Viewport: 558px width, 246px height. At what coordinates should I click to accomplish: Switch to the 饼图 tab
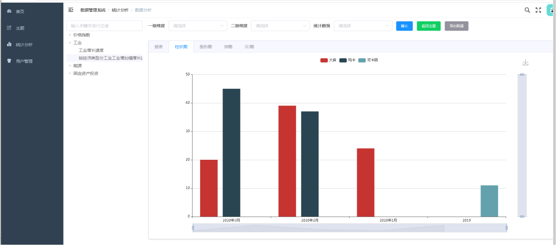click(x=228, y=46)
